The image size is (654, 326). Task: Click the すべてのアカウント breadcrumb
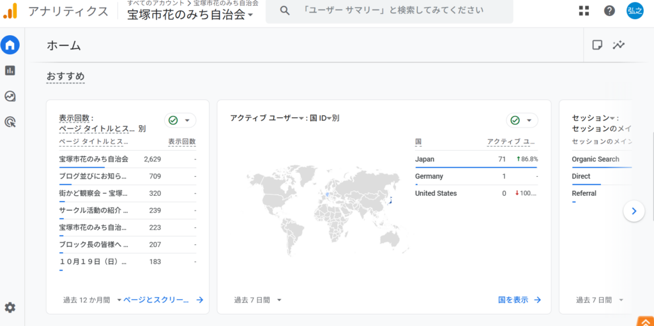(x=155, y=3)
